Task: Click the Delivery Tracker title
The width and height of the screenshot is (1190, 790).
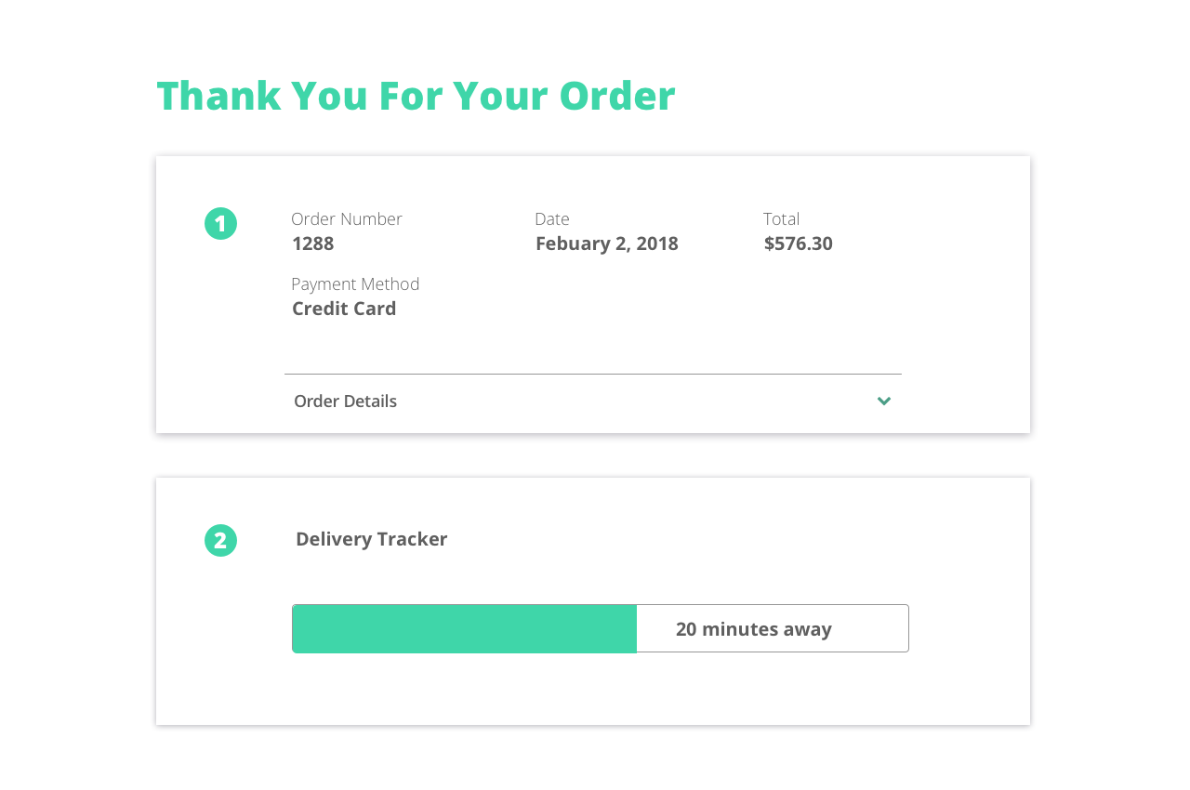Action: pos(371,539)
